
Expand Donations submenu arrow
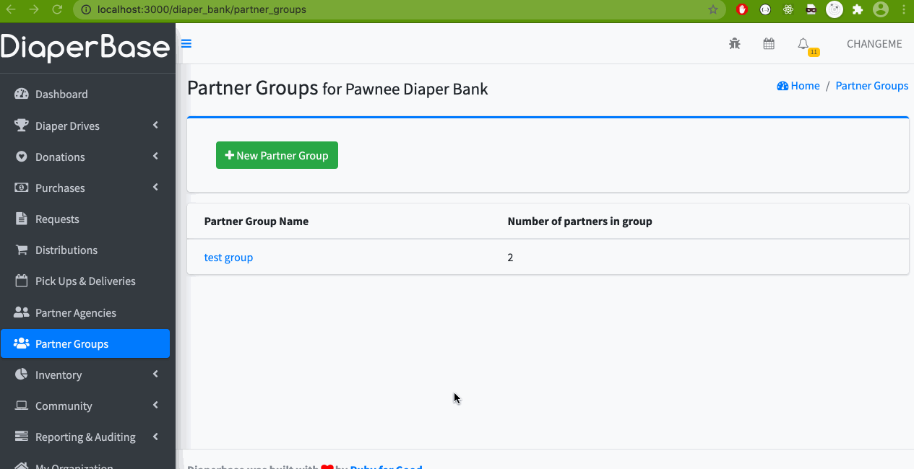(155, 157)
